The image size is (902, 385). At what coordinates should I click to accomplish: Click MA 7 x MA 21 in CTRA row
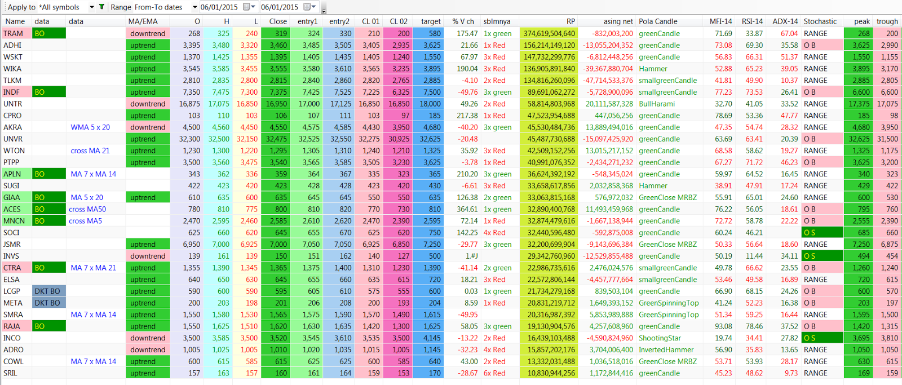[94, 268]
